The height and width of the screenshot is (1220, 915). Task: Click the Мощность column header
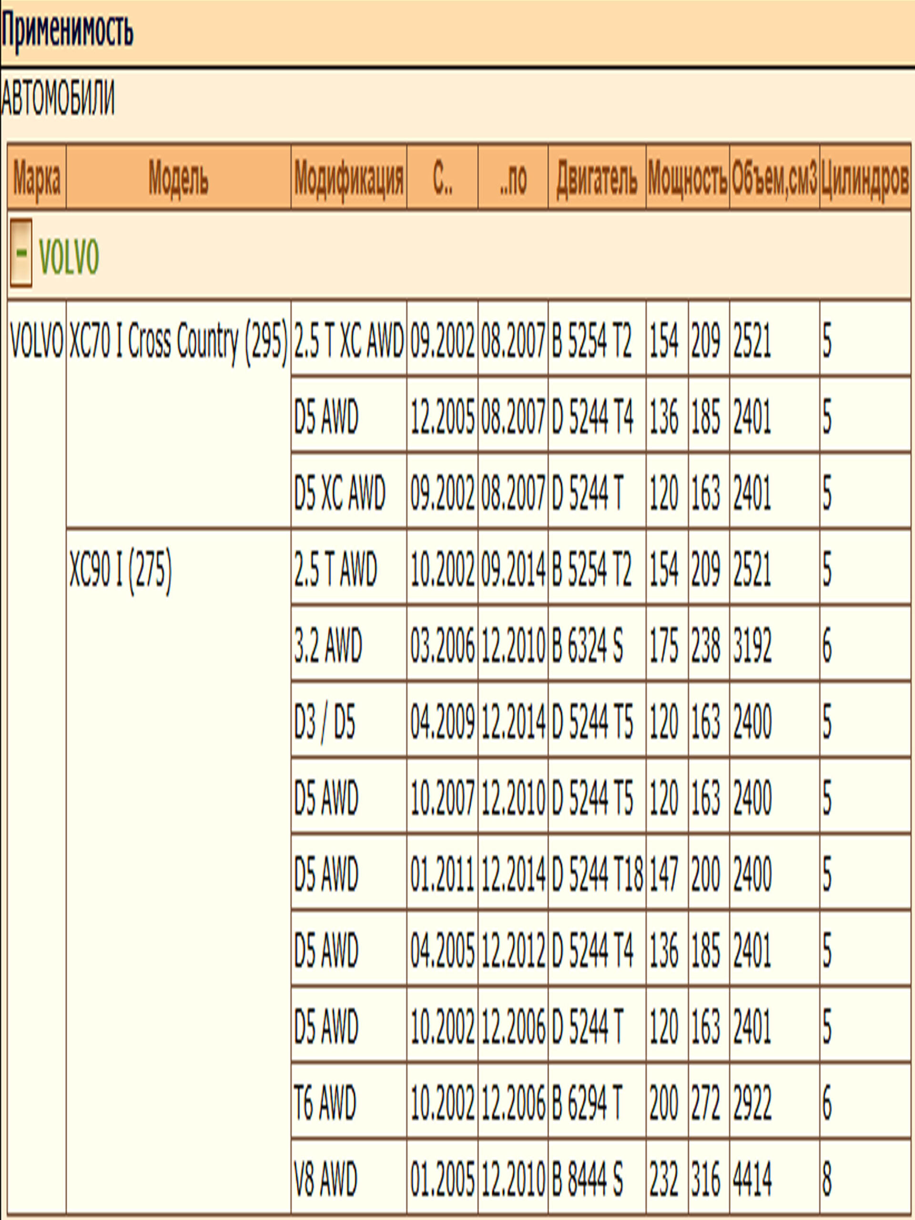(x=687, y=178)
